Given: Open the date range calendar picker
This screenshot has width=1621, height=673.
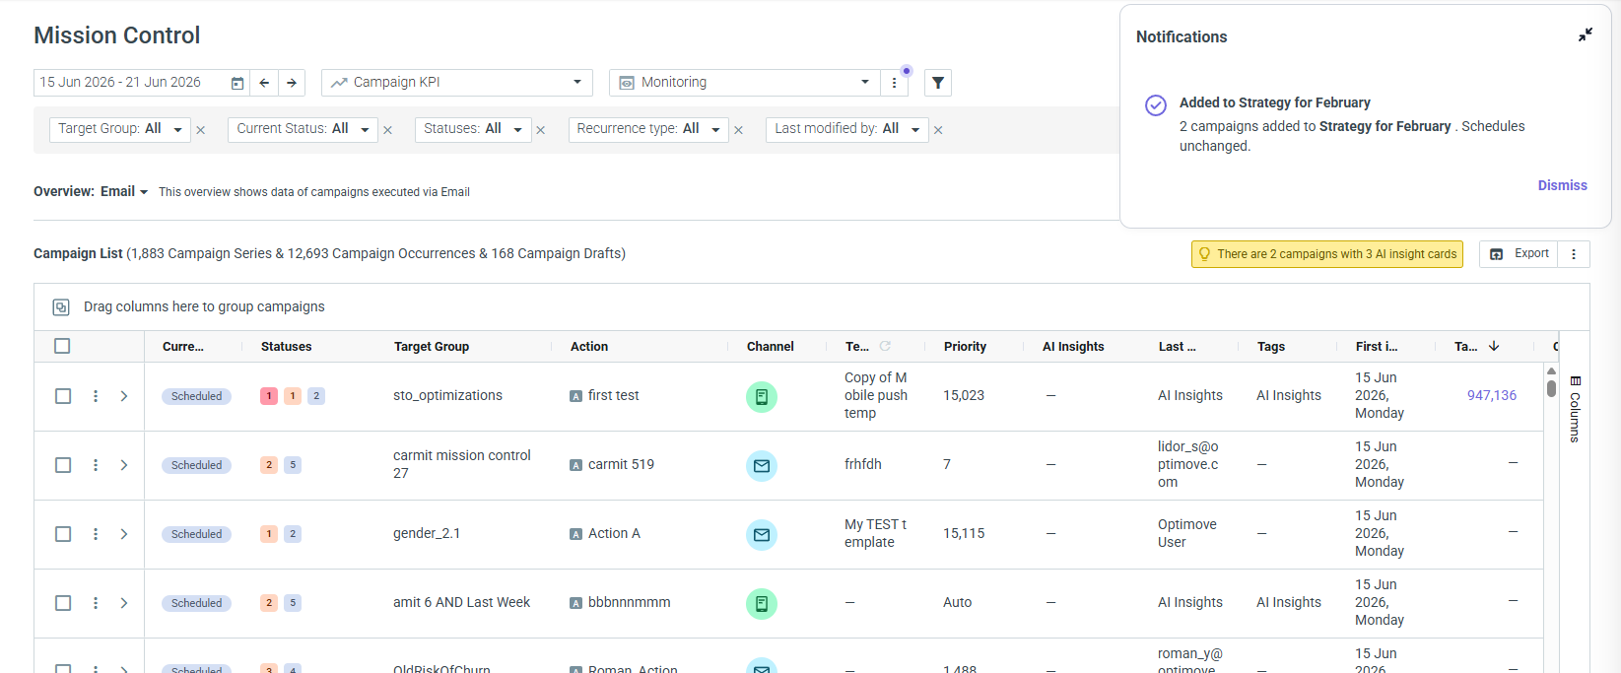Looking at the screenshot, I should click(x=237, y=83).
